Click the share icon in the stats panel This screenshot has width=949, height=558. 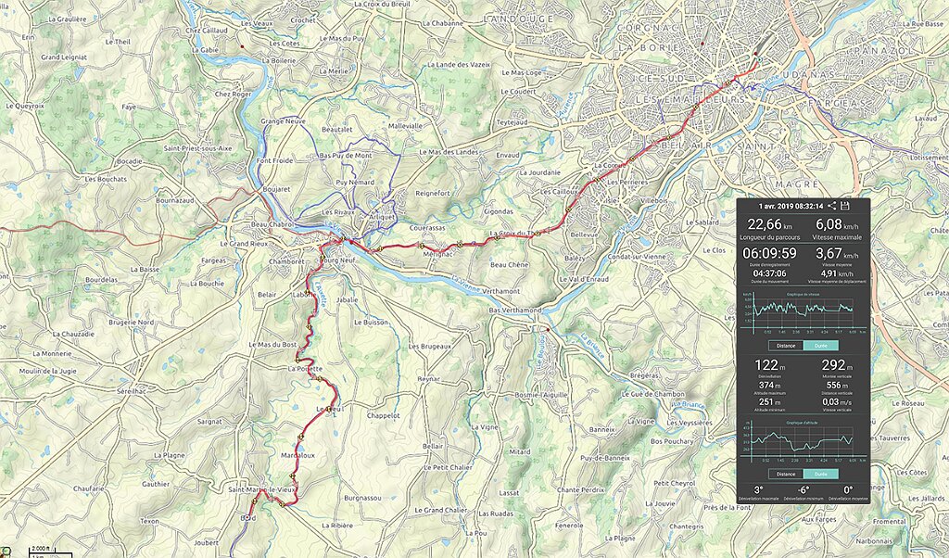pyautogui.click(x=831, y=206)
